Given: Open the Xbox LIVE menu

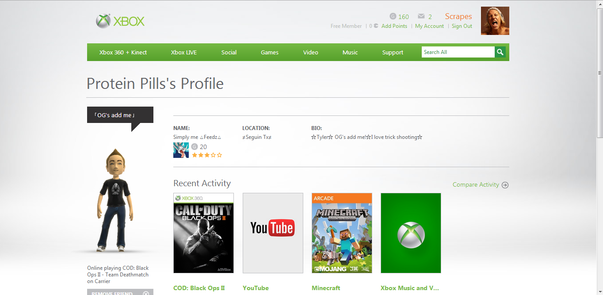Looking at the screenshot, I should point(184,52).
